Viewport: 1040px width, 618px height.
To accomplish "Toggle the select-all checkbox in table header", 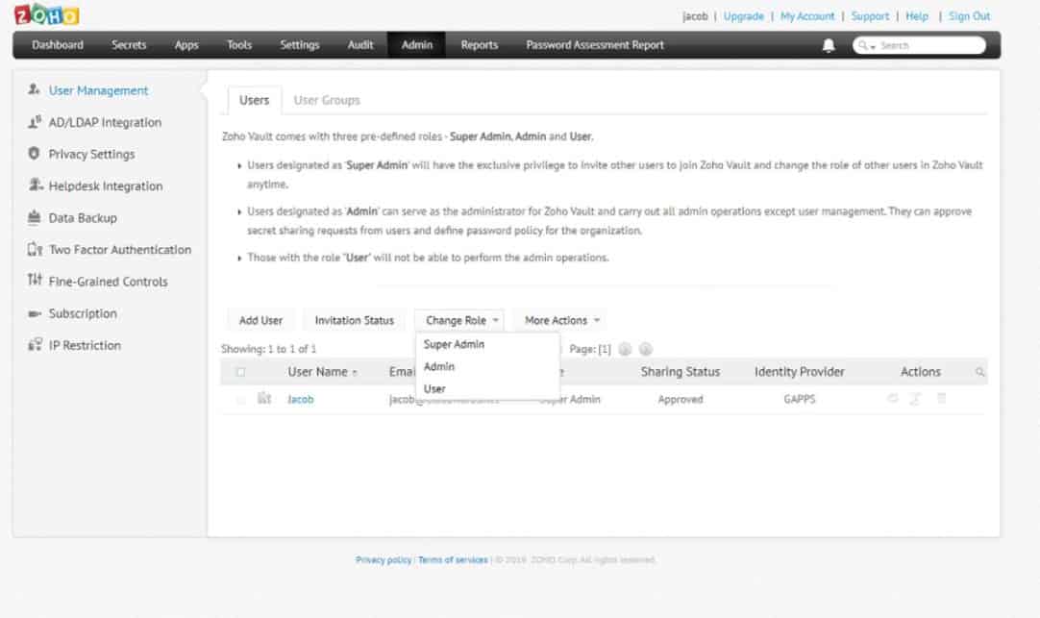I will (240, 372).
